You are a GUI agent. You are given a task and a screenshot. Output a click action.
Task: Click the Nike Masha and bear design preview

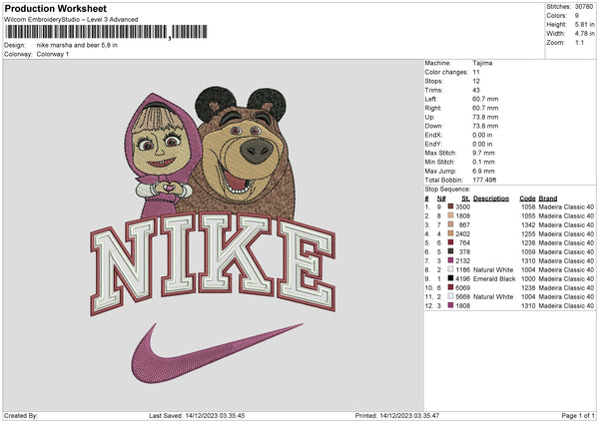pyautogui.click(x=213, y=234)
